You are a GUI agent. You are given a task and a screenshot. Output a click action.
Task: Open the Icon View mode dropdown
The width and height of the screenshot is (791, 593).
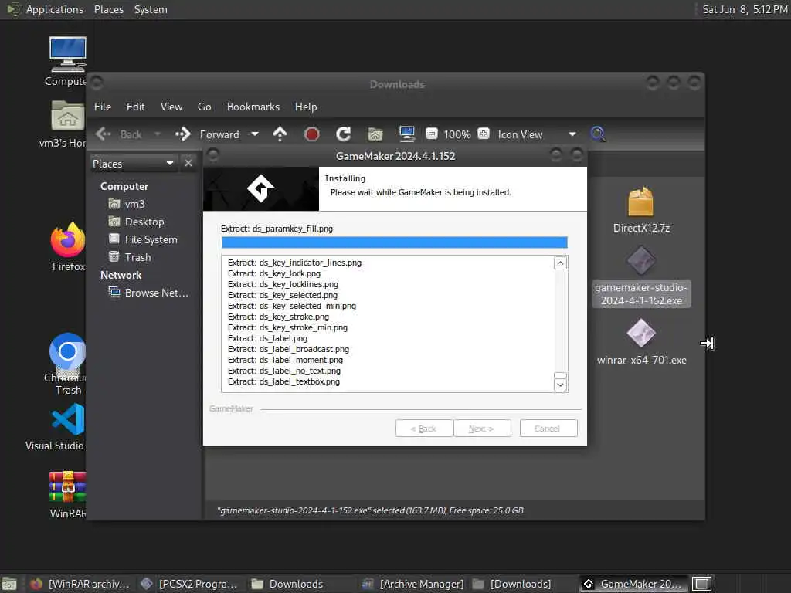(536, 134)
